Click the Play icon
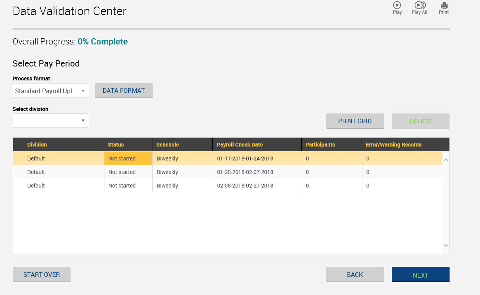Viewport: 480px width, 295px height. point(397,5)
